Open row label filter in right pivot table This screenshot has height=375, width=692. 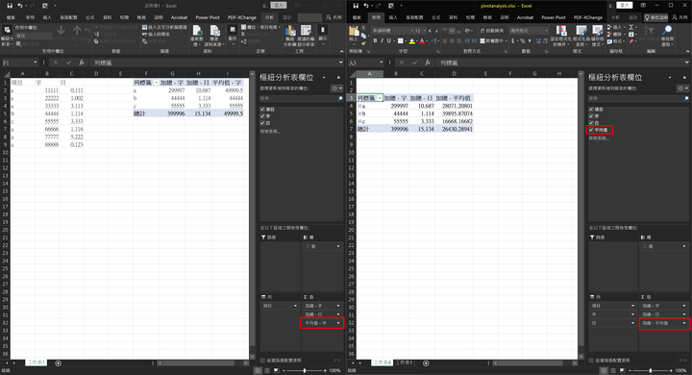coord(380,98)
